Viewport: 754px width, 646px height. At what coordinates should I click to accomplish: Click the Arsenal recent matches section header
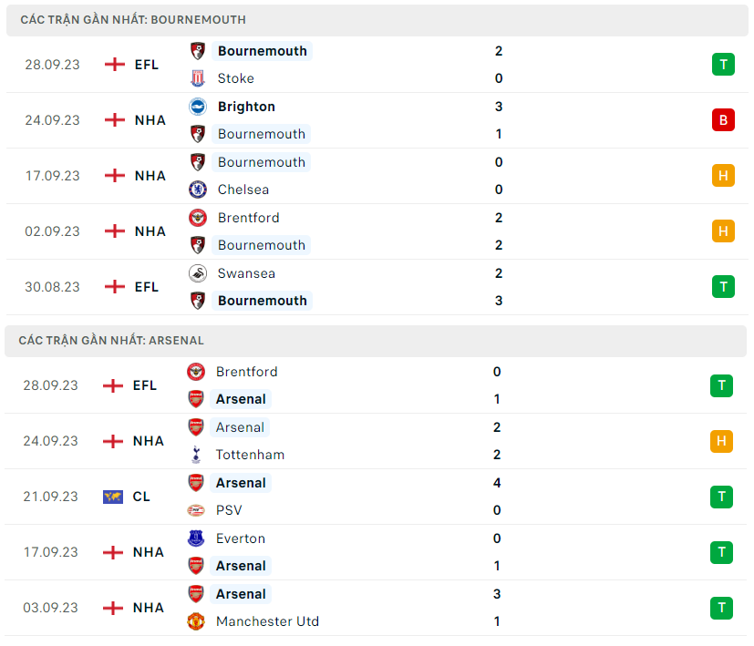click(111, 340)
